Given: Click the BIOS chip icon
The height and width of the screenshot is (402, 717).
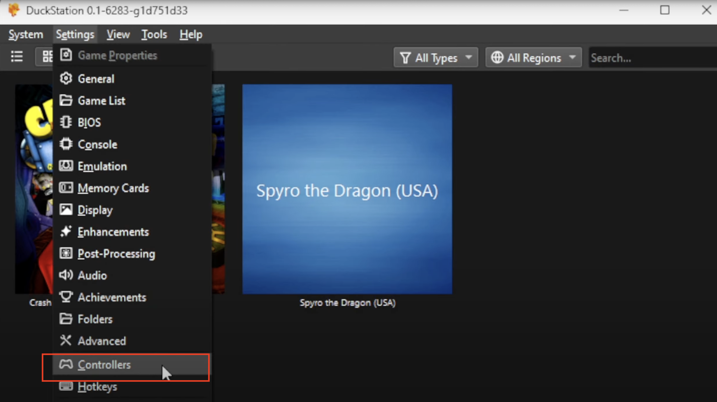Looking at the screenshot, I should click(x=66, y=122).
